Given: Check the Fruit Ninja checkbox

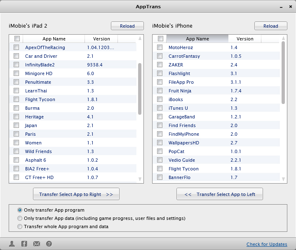Looking at the screenshot, I should (160, 91).
